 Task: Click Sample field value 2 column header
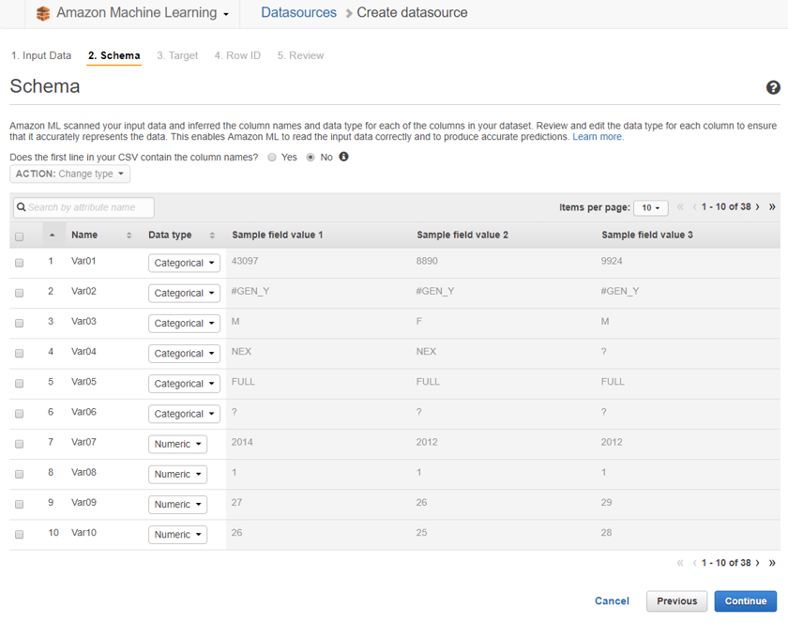(462, 235)
